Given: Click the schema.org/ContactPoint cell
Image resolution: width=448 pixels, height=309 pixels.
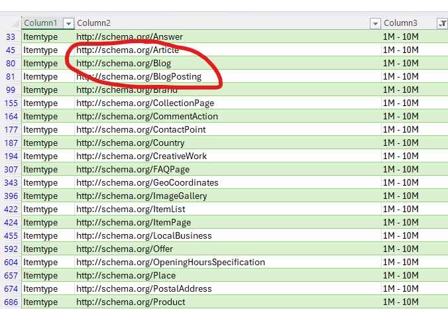Looking at the screenshot, I should [x=228, y=129].
